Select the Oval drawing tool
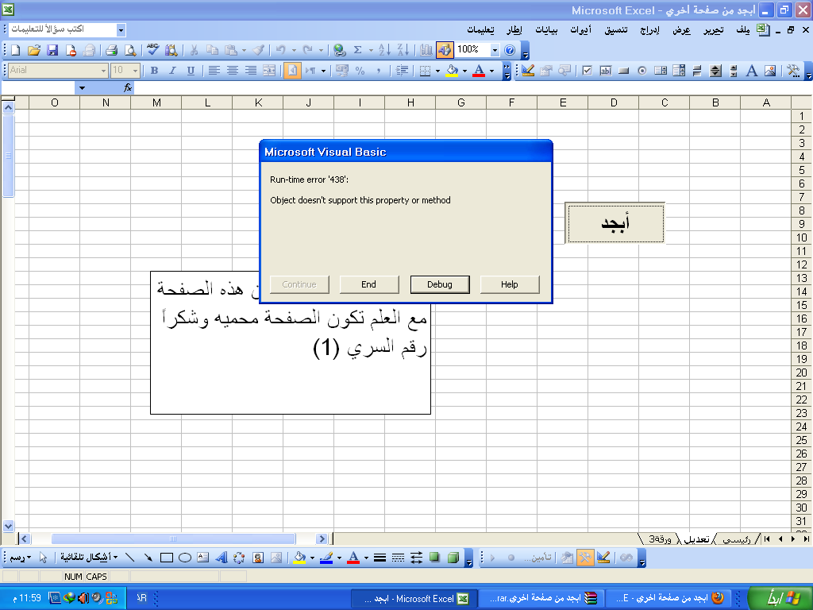Screen dimensions: 813x610 184,558
